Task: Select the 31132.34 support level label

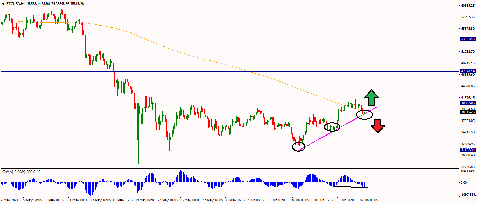Action: pos(468,150)
